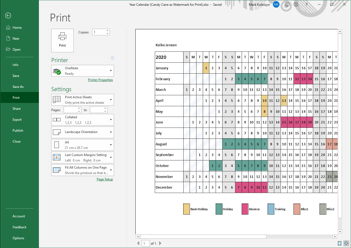Go to next page arrow
351x248 pixels.
pos(160,243)
